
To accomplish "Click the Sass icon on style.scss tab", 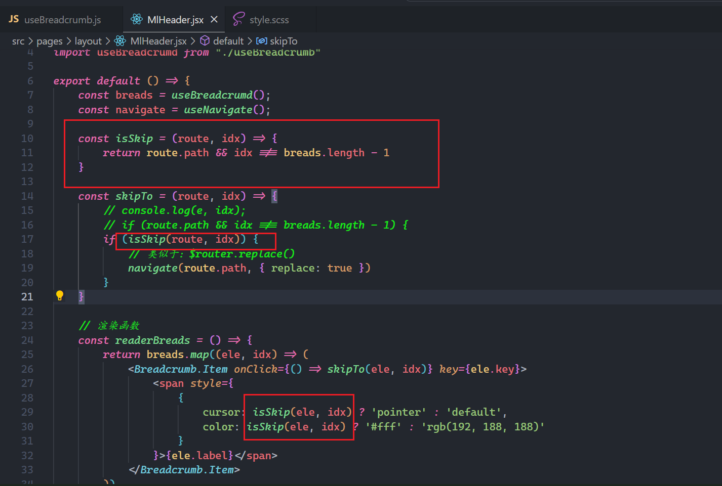I will 238,19.
